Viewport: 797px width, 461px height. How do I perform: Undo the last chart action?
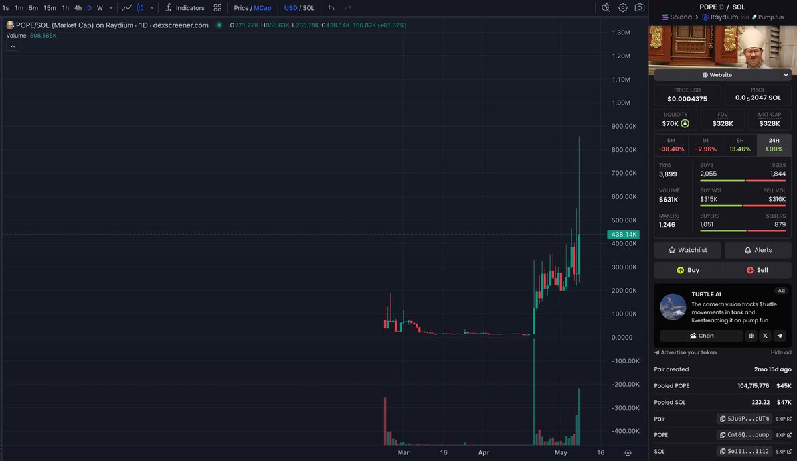pos(331,8)
